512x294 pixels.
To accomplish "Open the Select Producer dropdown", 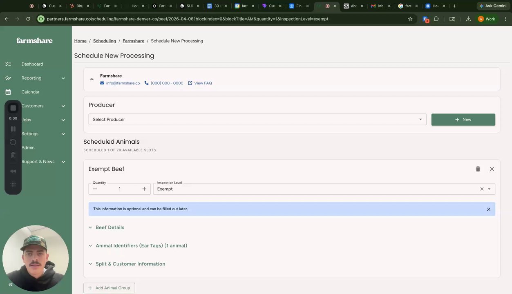I will [257, 119].
